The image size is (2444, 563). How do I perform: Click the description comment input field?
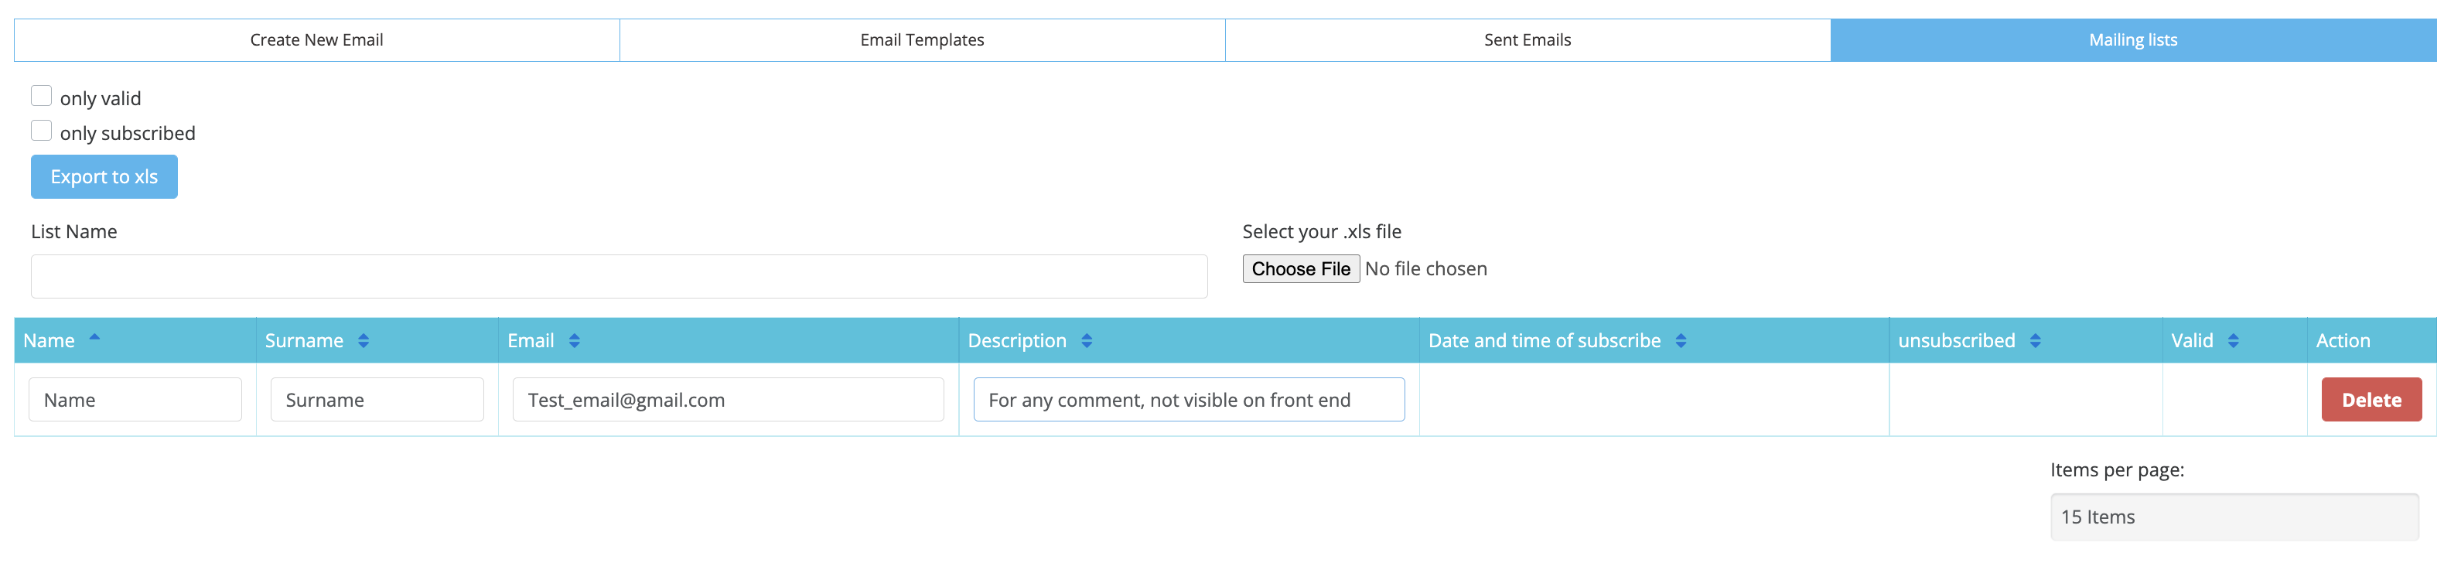pyautogui.click(x=1188, y=400)
